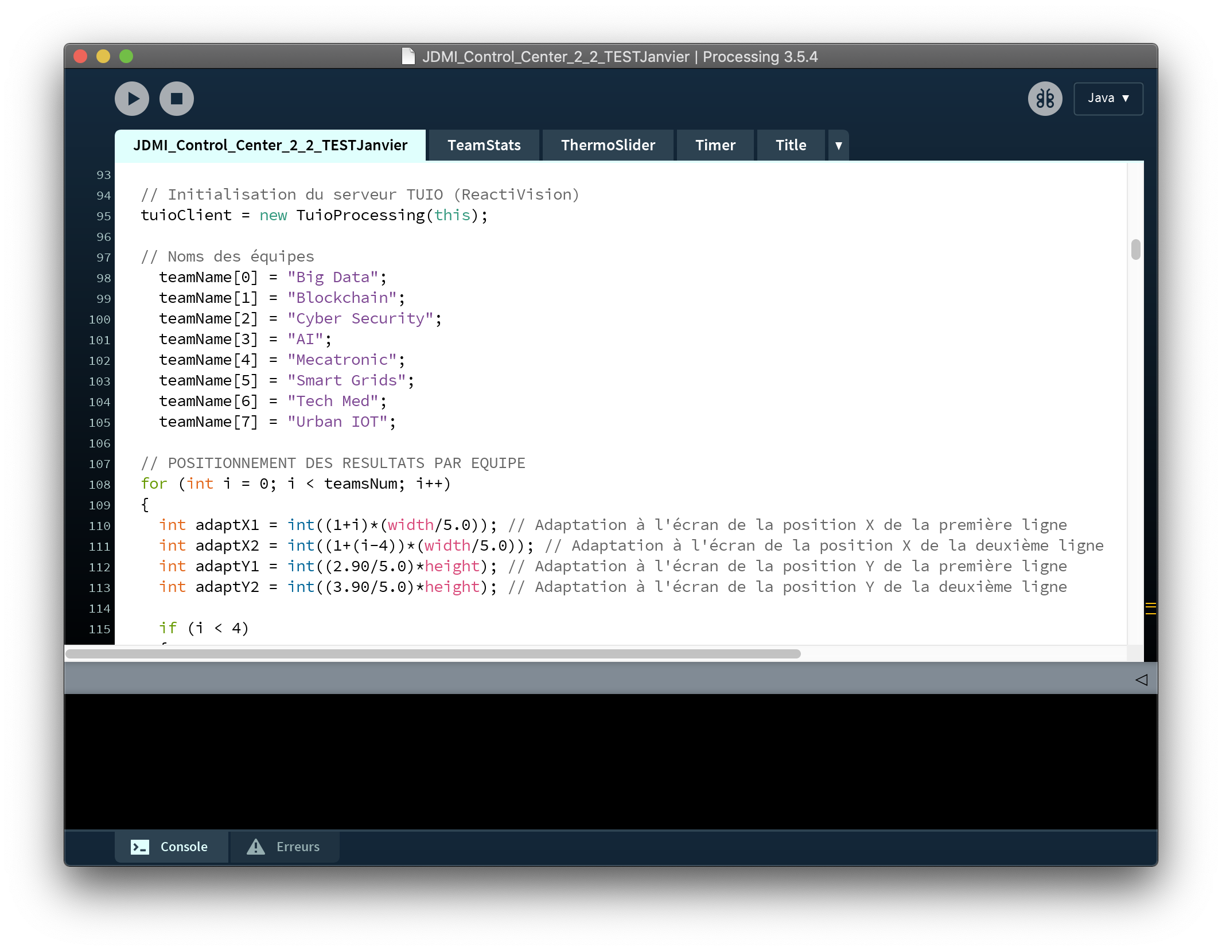Screen dimensions: 1222x951
Task: Click the vertical scrollbar thumb
Action: 1135,250
